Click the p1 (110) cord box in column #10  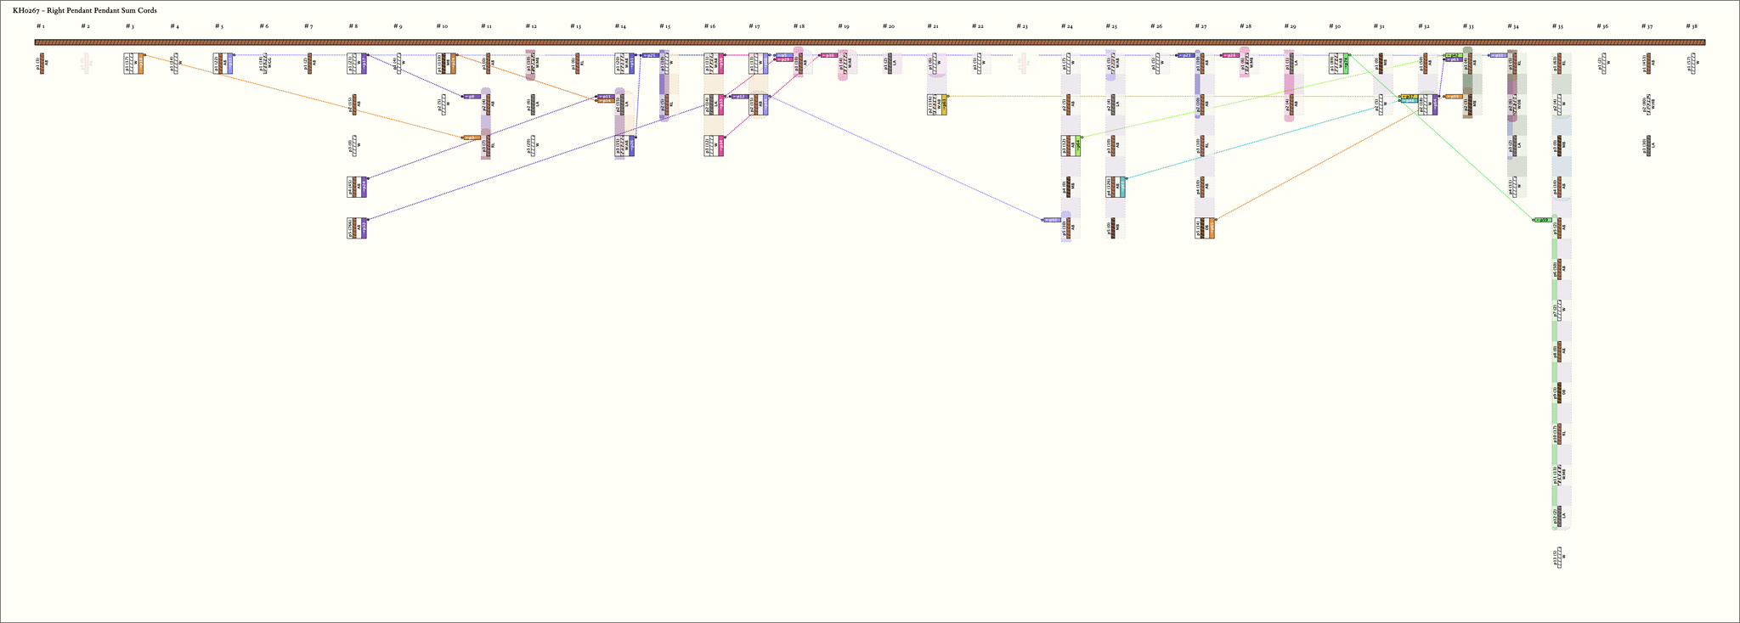(446, 64)
